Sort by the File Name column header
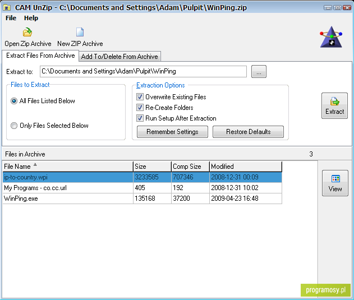354x300 pixels. [68, 167]
